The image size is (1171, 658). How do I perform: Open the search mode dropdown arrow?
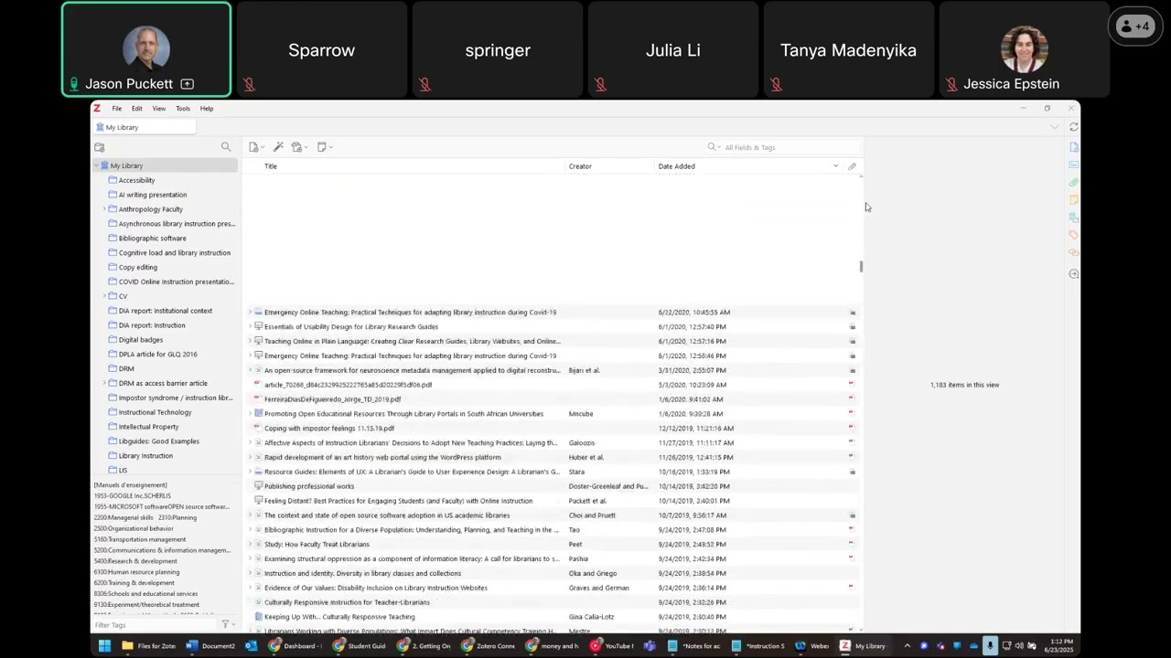click(x=714, y=147)
